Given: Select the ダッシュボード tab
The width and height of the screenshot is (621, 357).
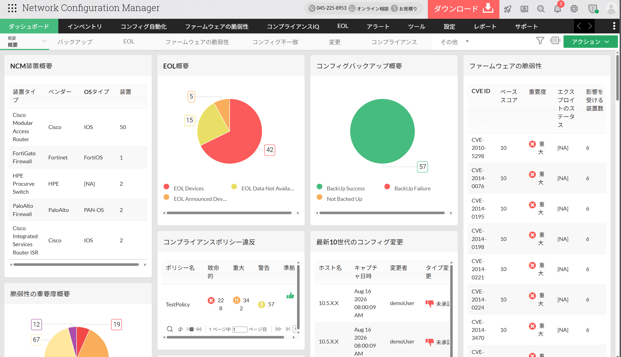Looking at the screenshot, I should pos(29,26).
